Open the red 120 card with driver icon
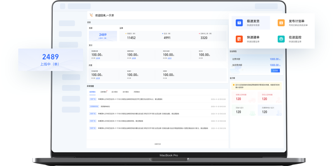The image size is (333, 166). [x=270, y=98]
